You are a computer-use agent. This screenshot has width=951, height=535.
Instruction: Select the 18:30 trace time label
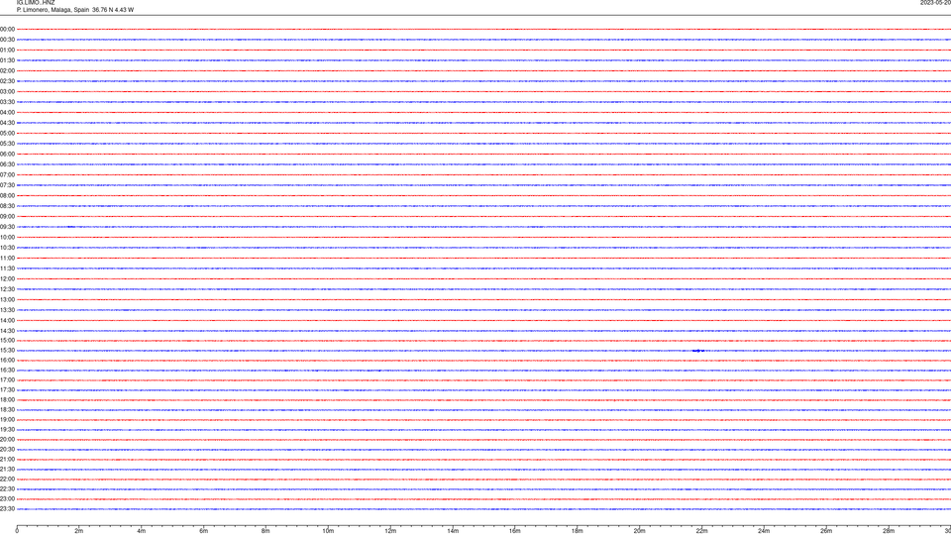pyautogui.click(x=7, y=410)
